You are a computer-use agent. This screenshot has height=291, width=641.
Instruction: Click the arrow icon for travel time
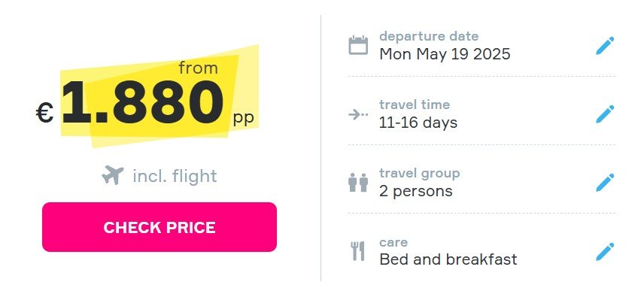(358, 115)
